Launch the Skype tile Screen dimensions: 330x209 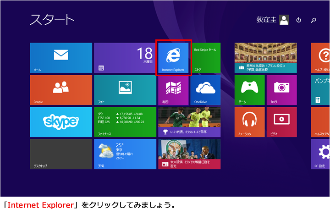coord(61,122)
